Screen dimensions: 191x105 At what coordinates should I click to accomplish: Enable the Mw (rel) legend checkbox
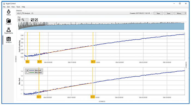[27, 70]
